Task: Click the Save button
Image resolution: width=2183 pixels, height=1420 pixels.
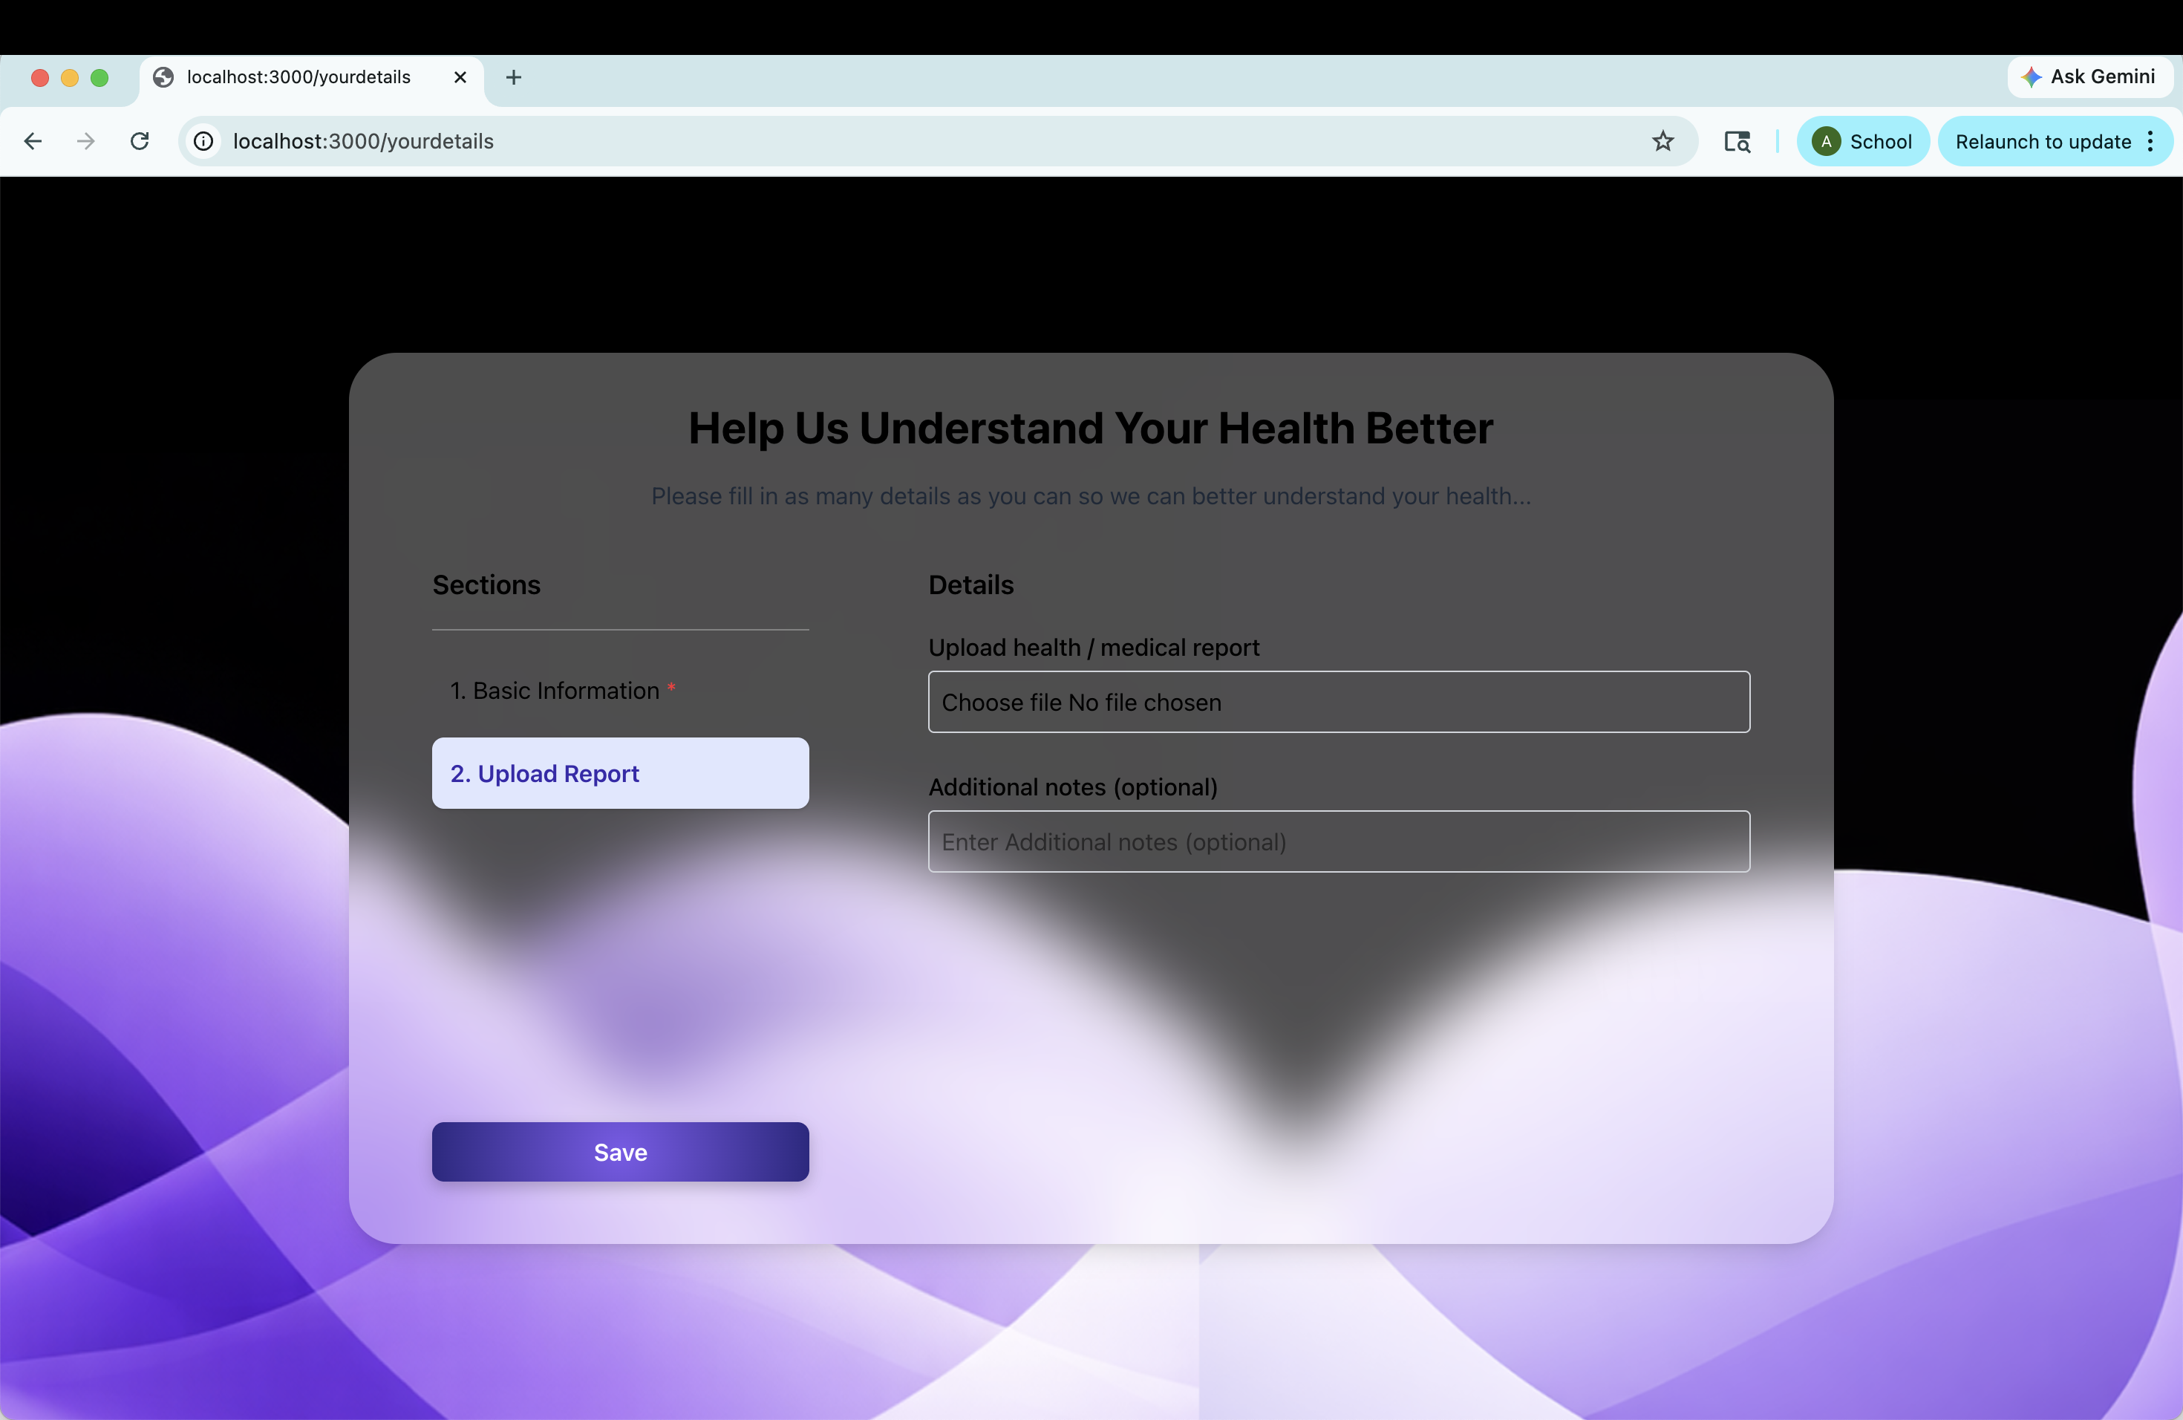Action: click(620, 1151)
